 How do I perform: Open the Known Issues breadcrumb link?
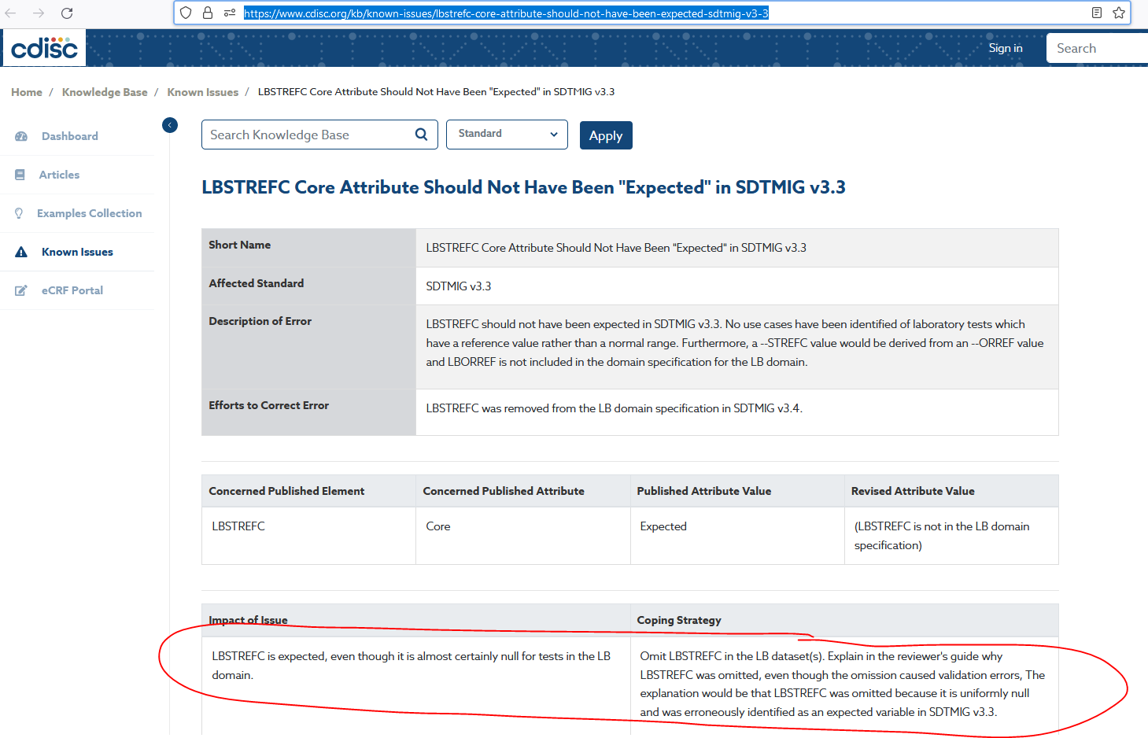[203, 92]
